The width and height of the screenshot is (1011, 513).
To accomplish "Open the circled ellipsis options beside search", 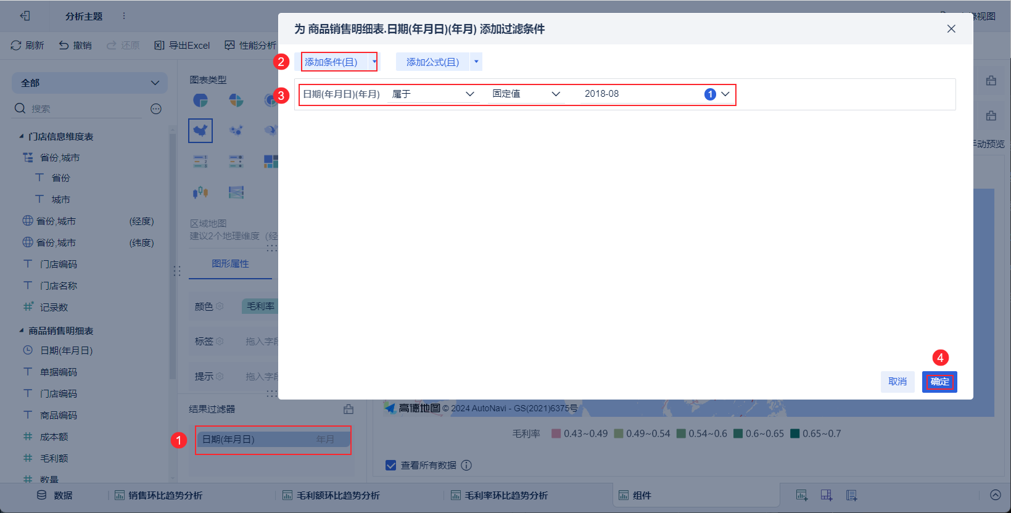I will [x=156, y=109].
